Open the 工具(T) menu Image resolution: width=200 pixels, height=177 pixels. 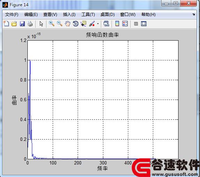coord(88,15)
